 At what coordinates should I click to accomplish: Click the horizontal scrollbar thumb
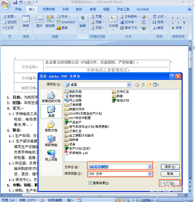[x=99, y=195]
